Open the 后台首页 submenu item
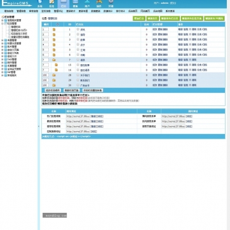The height and width of the screenshot is (230, 230). pos(133,11)
